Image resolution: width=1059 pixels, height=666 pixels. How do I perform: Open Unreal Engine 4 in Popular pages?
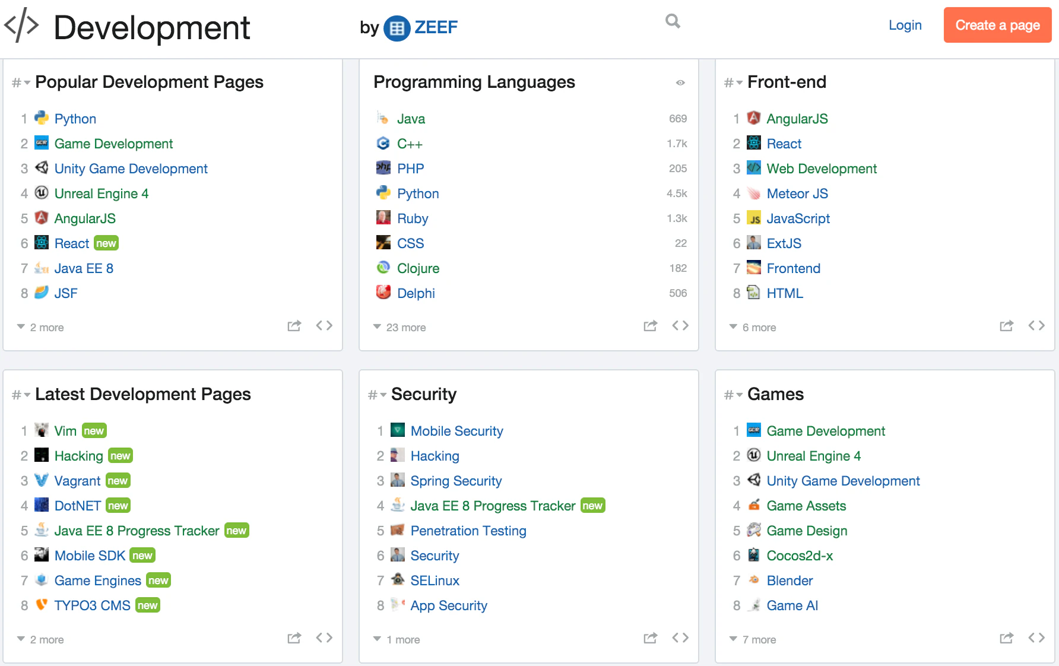102,194
